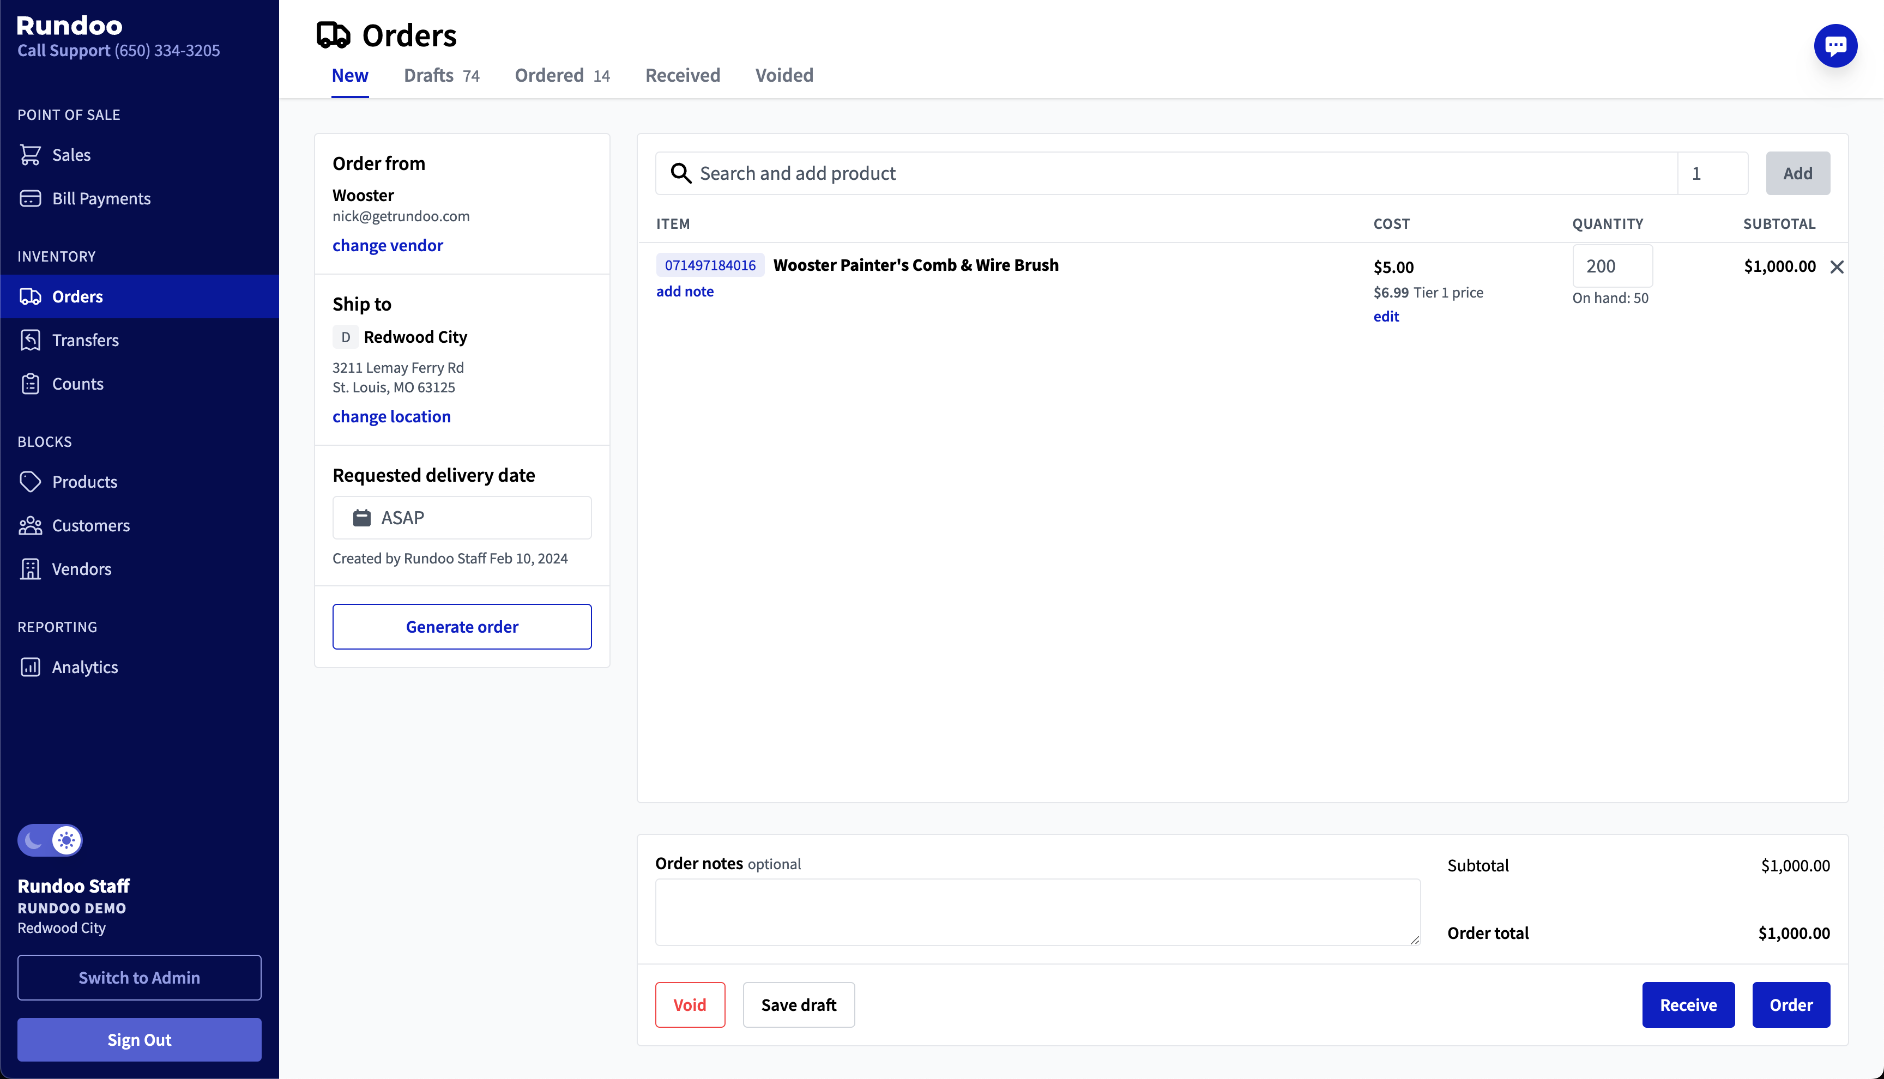Remove the Wooster Painter's Comb line item

[x=1837, y=267]
